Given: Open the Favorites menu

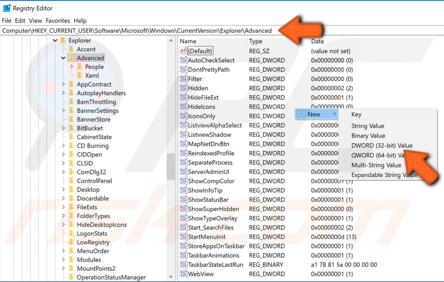Looking at the screenshot, I should tap(58, 21).
